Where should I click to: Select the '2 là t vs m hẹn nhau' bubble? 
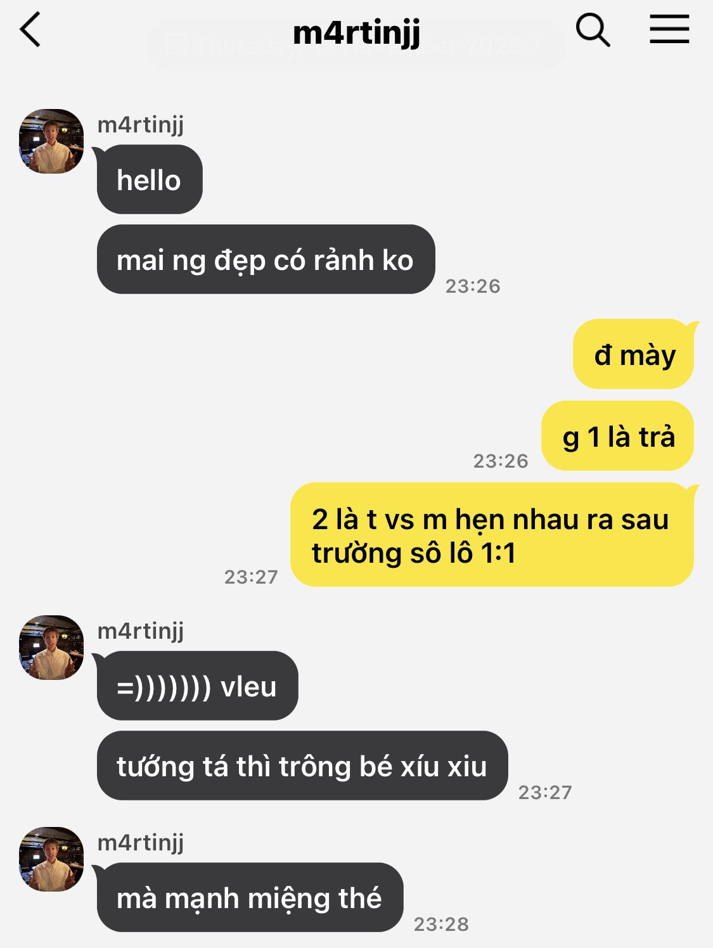(x=492, y=535)
